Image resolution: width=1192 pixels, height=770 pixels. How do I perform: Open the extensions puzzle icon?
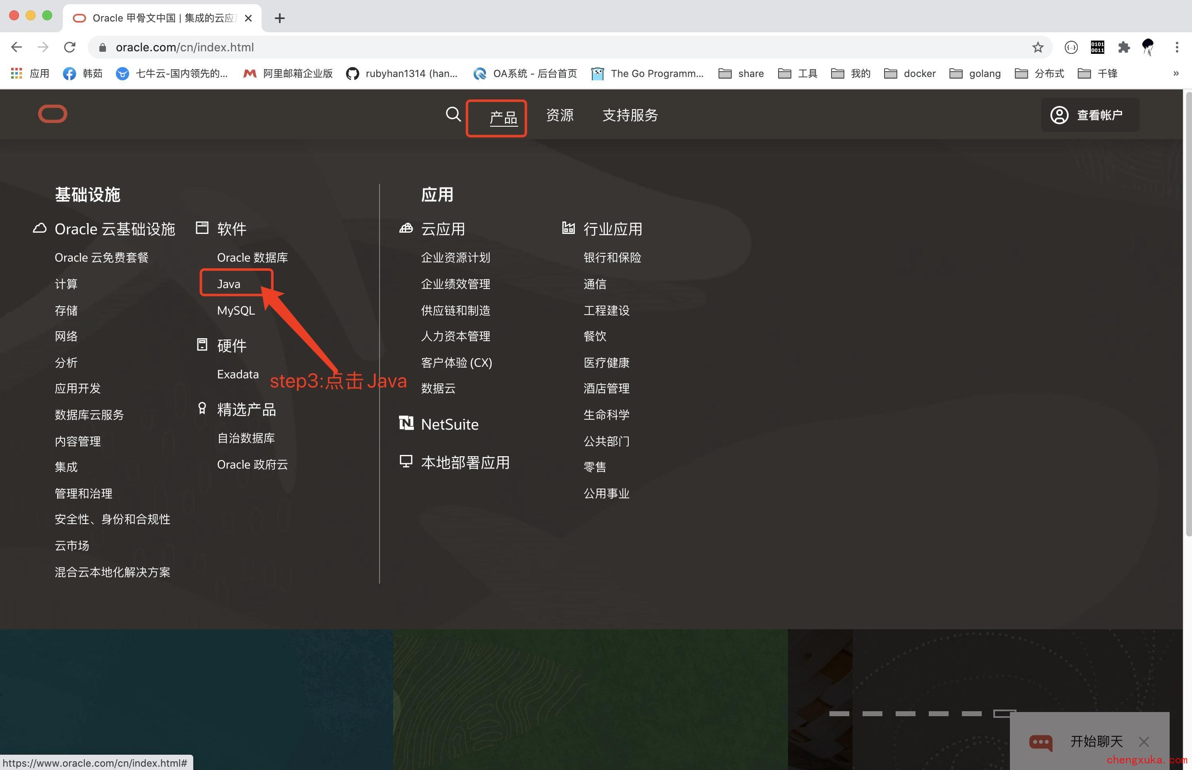pos(1124,48)
